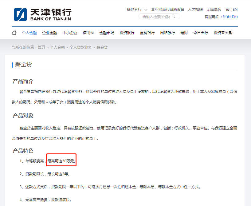
Task: Switch to the English version via EN link
Action: (235, 9)
